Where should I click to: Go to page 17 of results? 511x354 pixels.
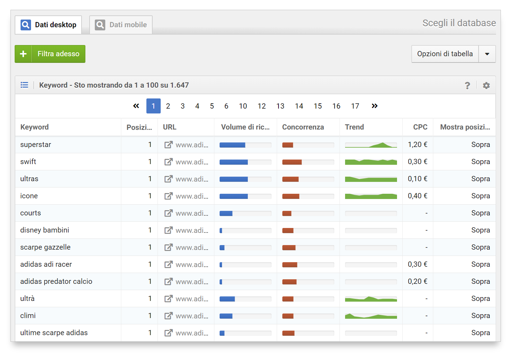click(x=355, y=106)
